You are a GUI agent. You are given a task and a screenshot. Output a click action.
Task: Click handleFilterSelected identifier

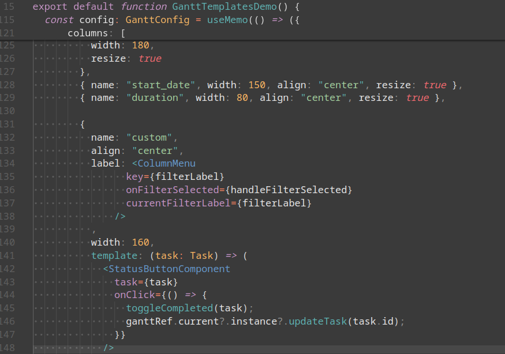pyautogui.click(x=289, y=190)
